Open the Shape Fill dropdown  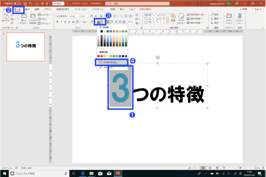tap(197, 15)
